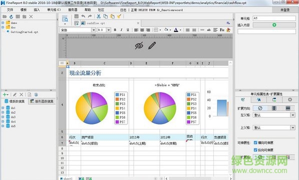Click the font color A icon
299x180 pixels.
176,30
